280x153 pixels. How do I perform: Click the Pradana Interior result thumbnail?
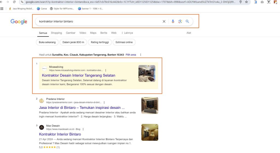[x=150, y=105]
